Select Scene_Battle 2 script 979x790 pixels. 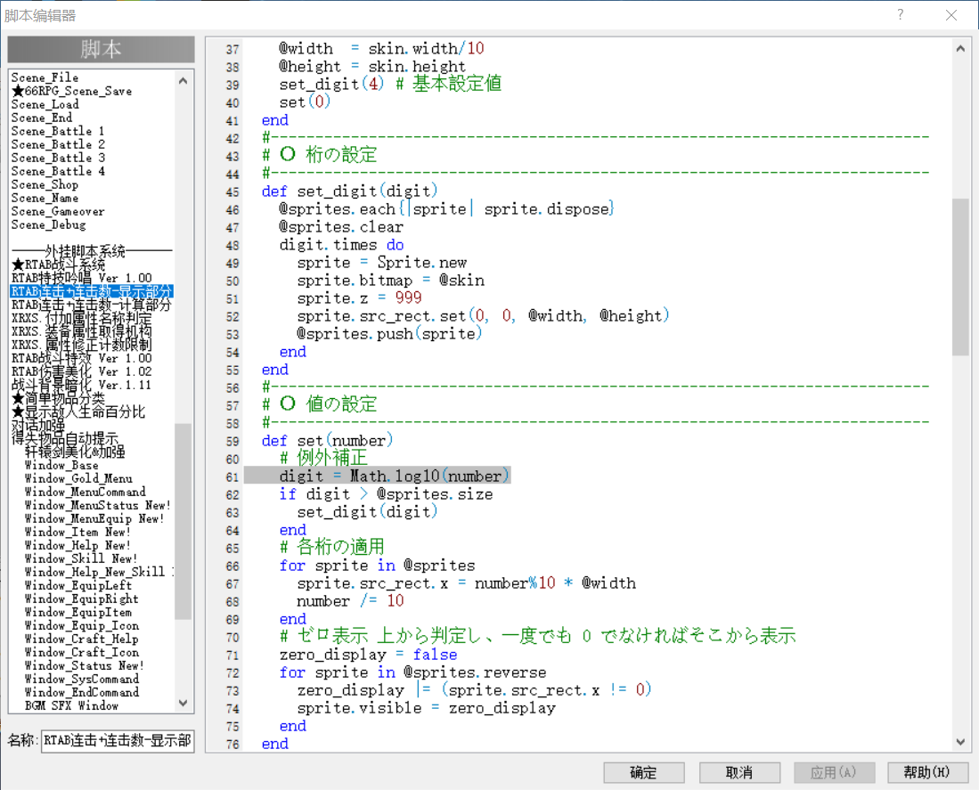click(x=57, y=145)
